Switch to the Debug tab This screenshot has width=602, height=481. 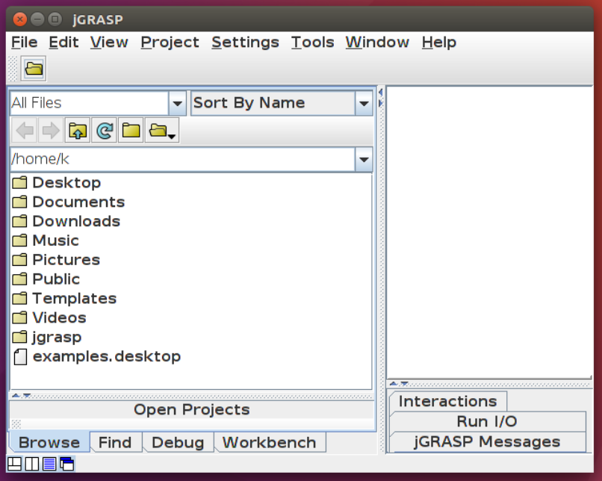178,442
